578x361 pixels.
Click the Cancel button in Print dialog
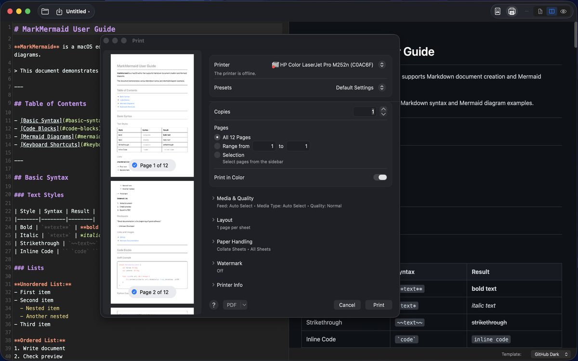pos(347,305)
